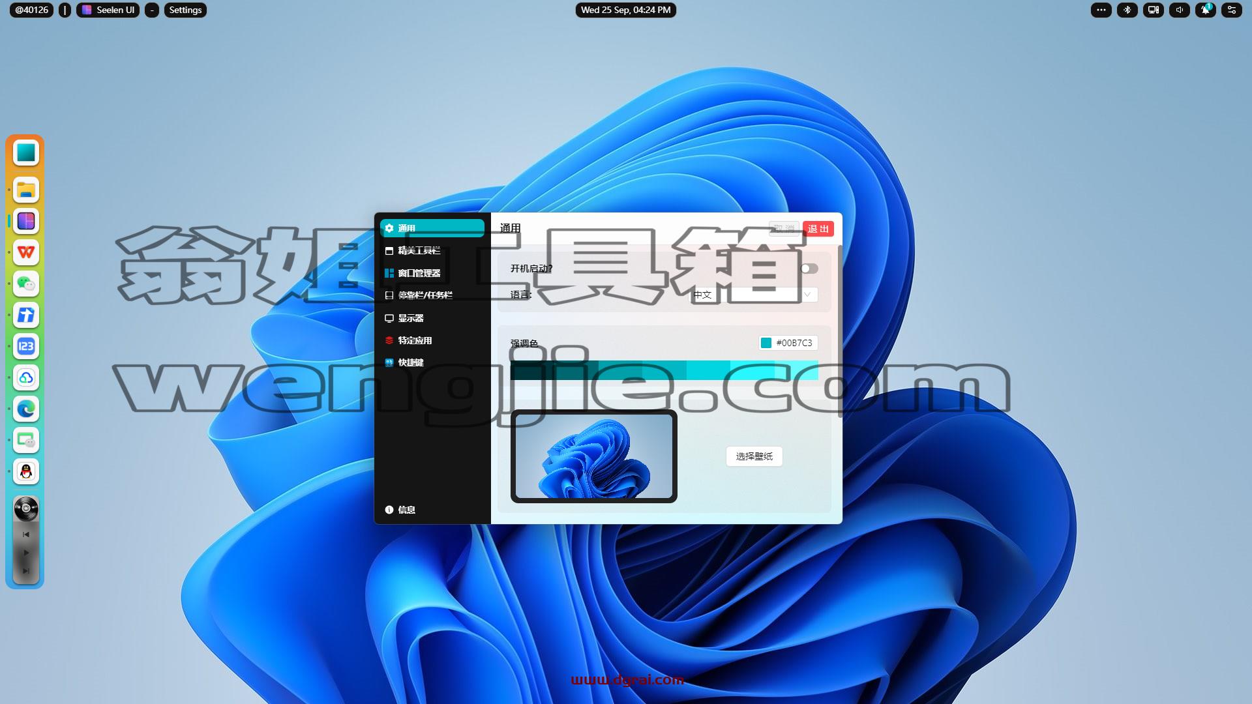Open the blue arrow app dock icon

tap(26, 315)
